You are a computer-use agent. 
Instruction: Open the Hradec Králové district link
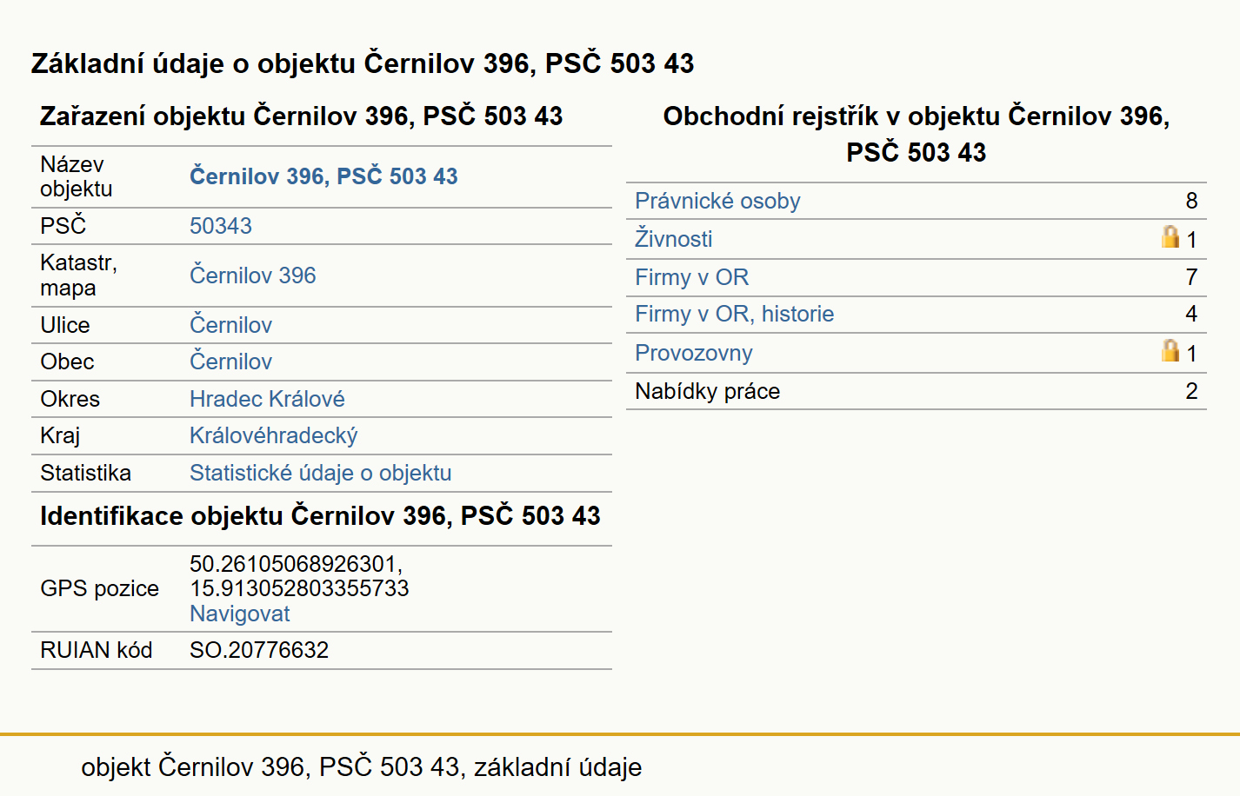(x=267, y=399)
